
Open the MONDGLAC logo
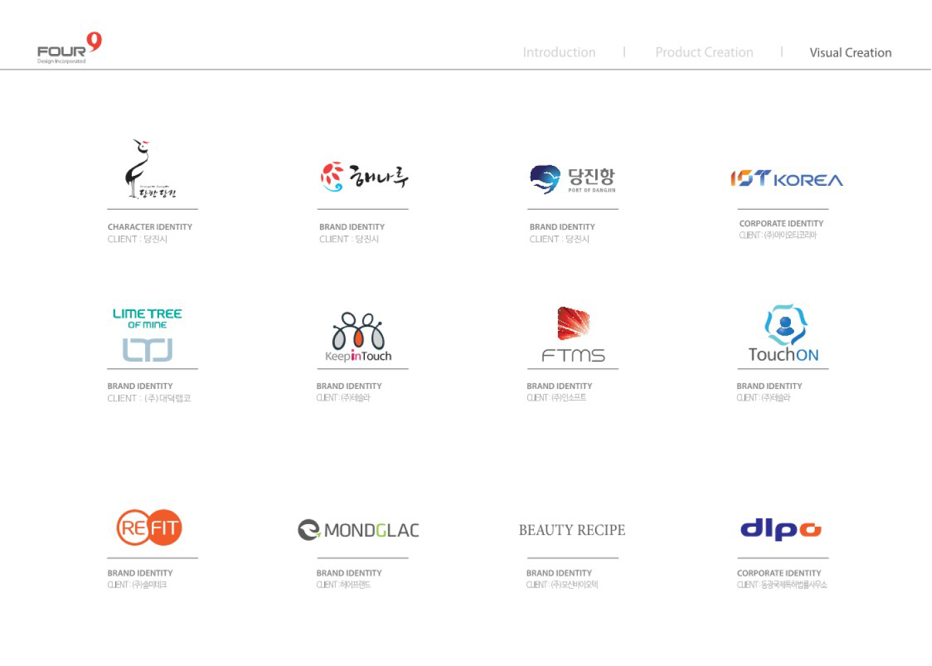[x=358, y=530]
